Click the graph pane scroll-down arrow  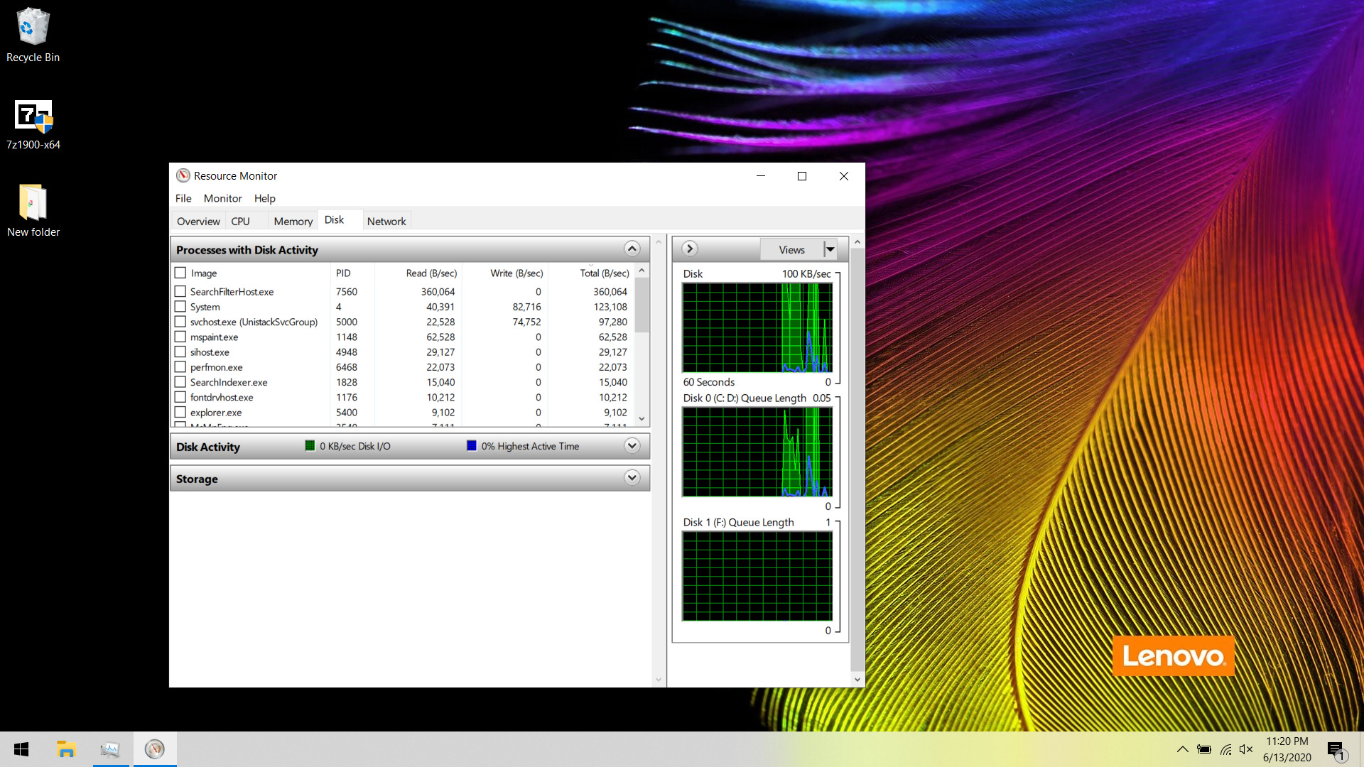point(857,680)
